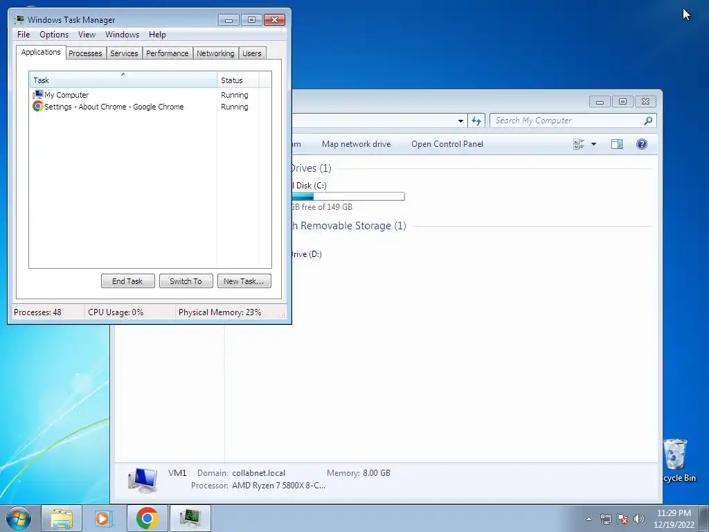The image size is (709, 532).
Task: Toggle the preview pane icon in Explorer
Action: coord(617,144)
